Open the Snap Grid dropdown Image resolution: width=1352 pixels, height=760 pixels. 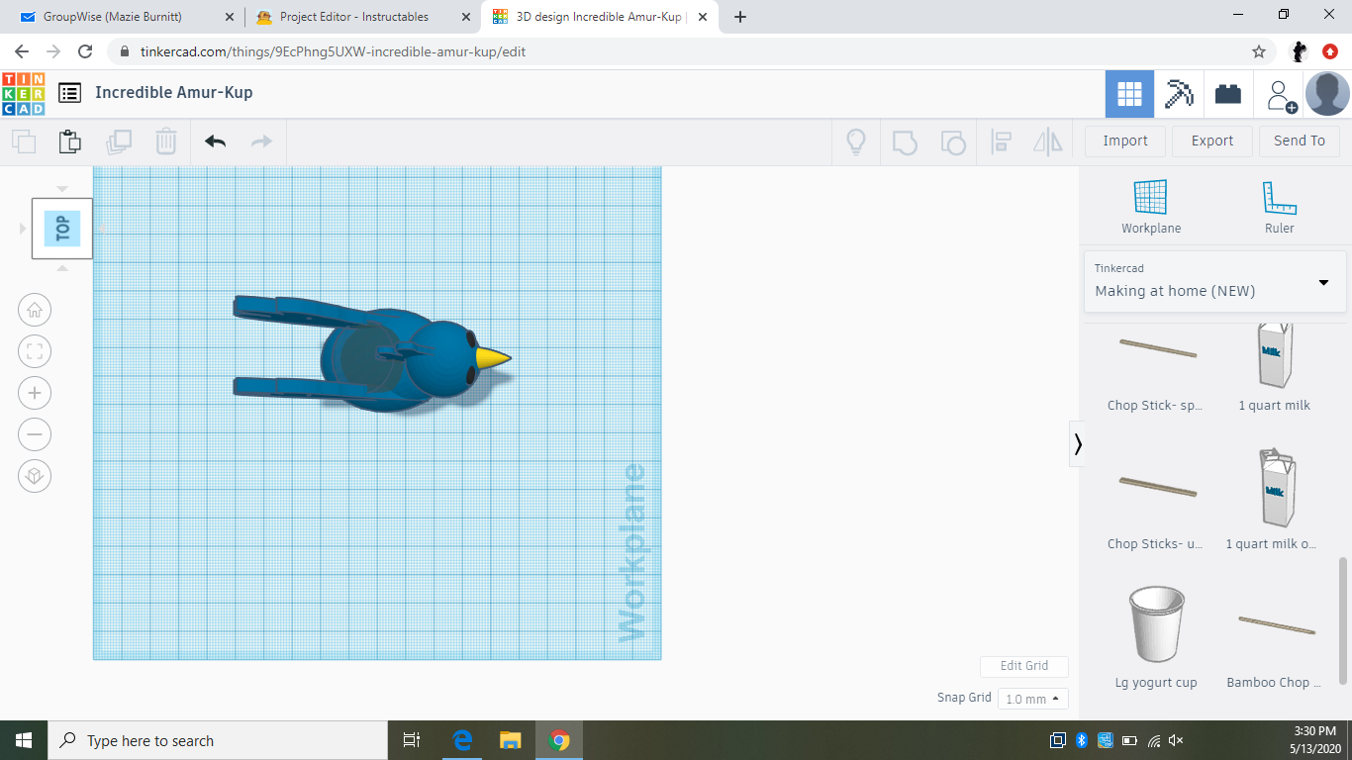[x=1032, y=698]
